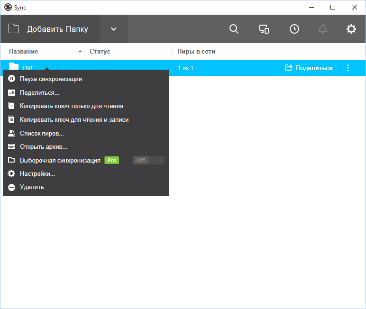The image size is (366, 309).
Task: Open the settings gear in top toolbar
Action: (x=351, y=29)
